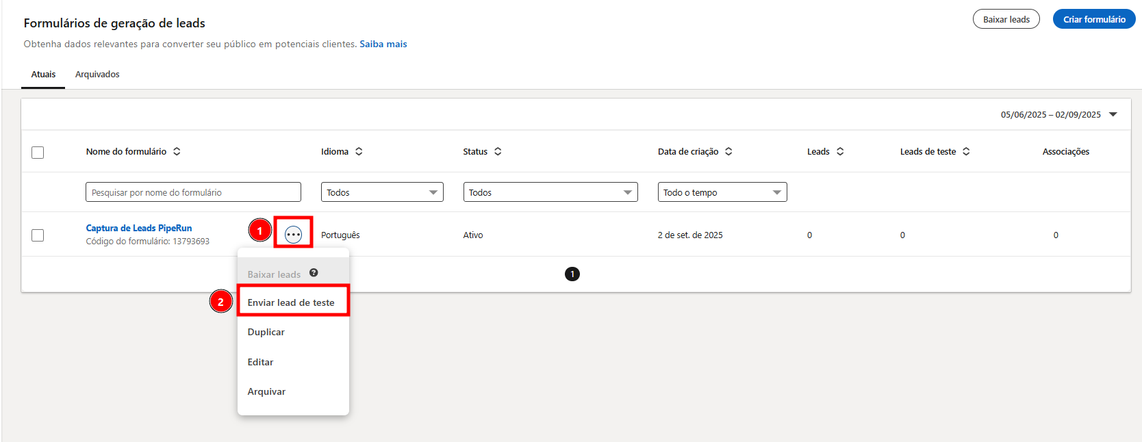Open the Todo o tempo date dropdown
This screenshot has width=1142, height=442.
click(x=722, y=192)
